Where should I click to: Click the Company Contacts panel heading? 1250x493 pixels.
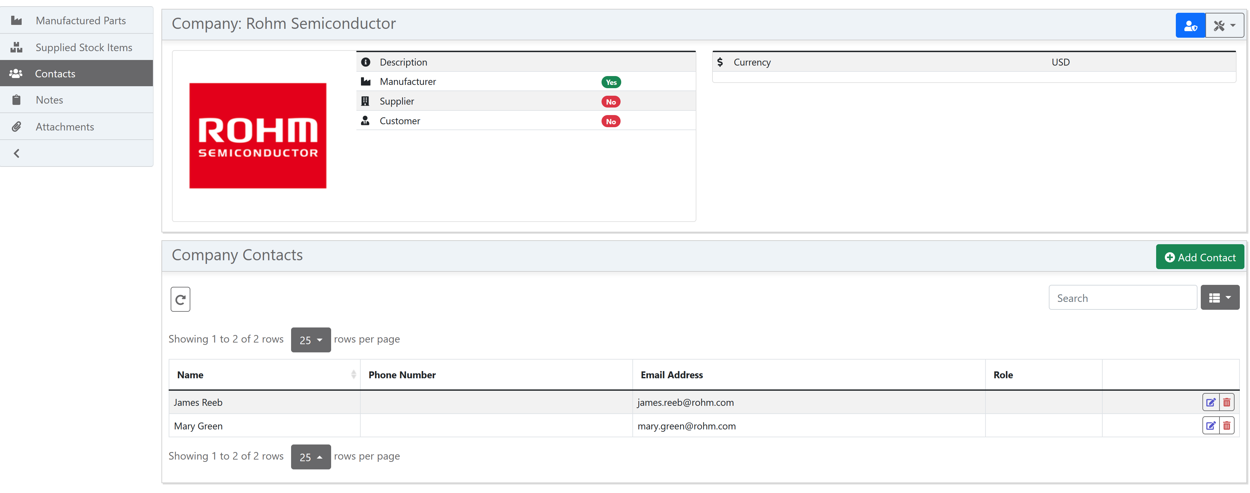237,255
